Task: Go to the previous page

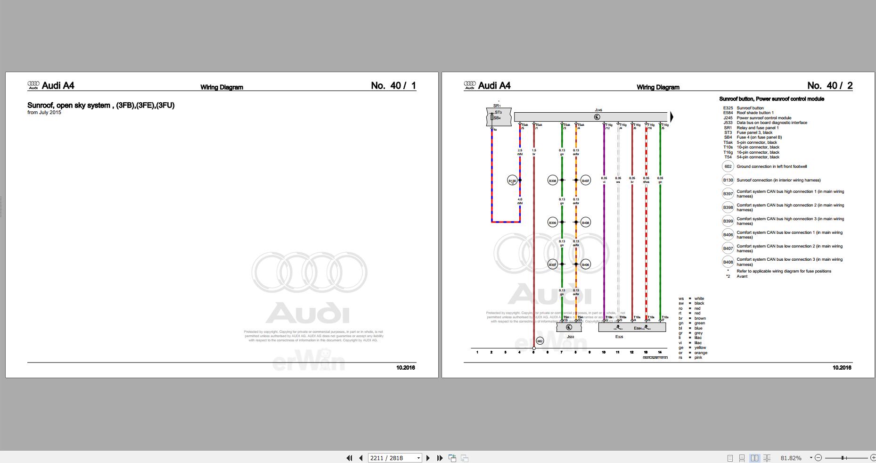Action: pyautogui.click(x=361, y=458)
